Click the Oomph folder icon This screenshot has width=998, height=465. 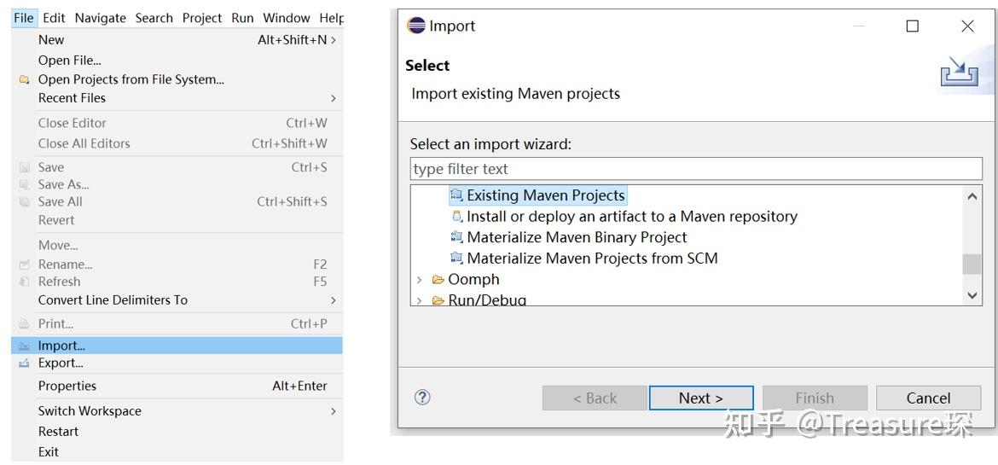[x=438, y=280]
